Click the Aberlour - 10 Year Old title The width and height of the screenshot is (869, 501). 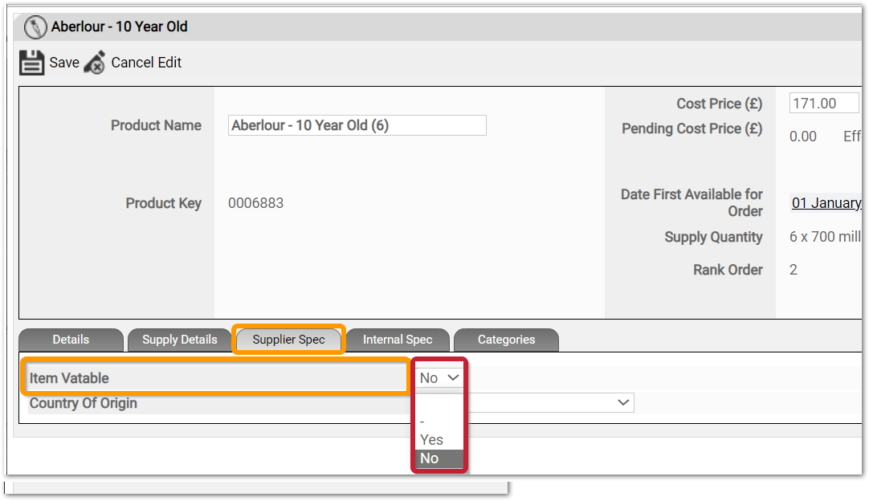pyautogui.click(x=119, y=26)
